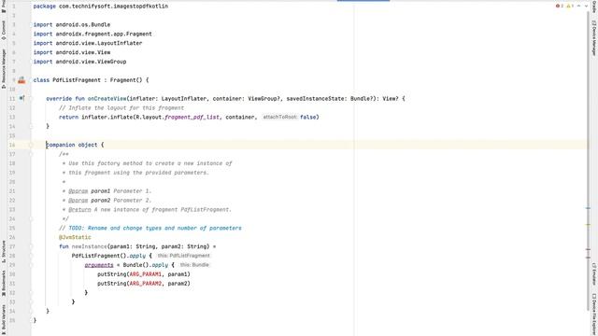The width and height of the screenshot is (598, 336).
Task: Open the Structure tool window
Action: click(x=4, y=251)
